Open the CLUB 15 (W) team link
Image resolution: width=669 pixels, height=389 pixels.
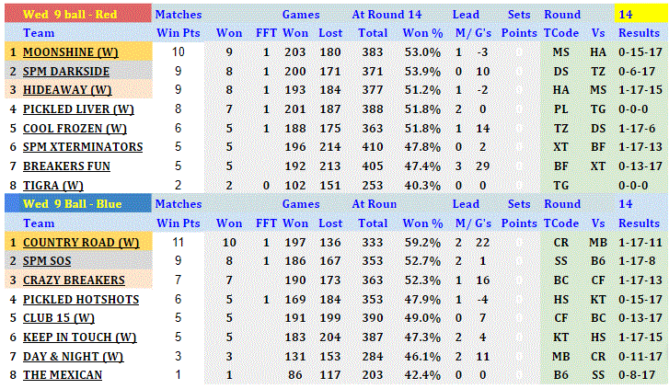click(x=59, y=318)
